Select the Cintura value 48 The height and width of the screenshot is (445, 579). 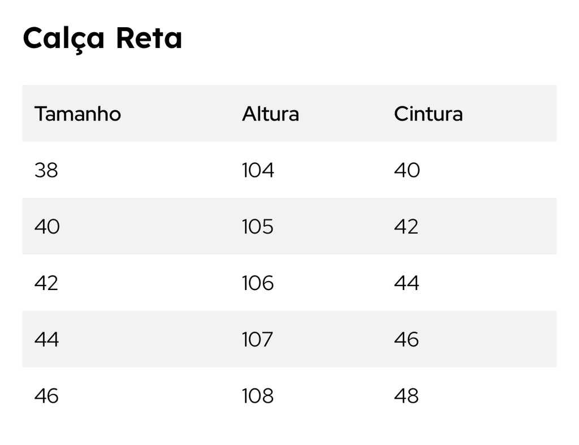click(407, 396)
